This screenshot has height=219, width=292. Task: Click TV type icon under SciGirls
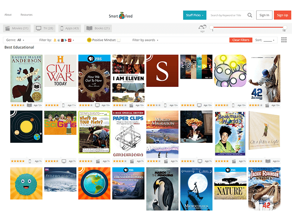64,161
